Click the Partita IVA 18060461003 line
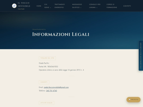 [x=48, y=67]
